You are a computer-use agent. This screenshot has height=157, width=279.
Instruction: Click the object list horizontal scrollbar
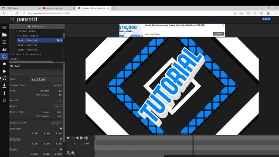tap(31, 61)
